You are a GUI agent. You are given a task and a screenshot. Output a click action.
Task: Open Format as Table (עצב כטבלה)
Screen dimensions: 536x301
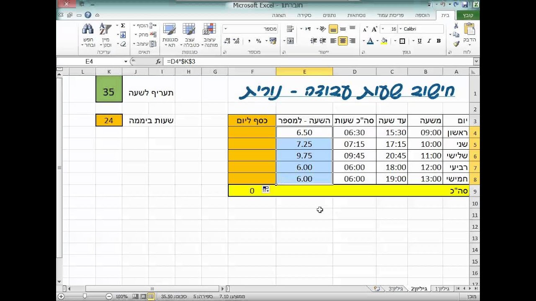(x=189, y=35)
